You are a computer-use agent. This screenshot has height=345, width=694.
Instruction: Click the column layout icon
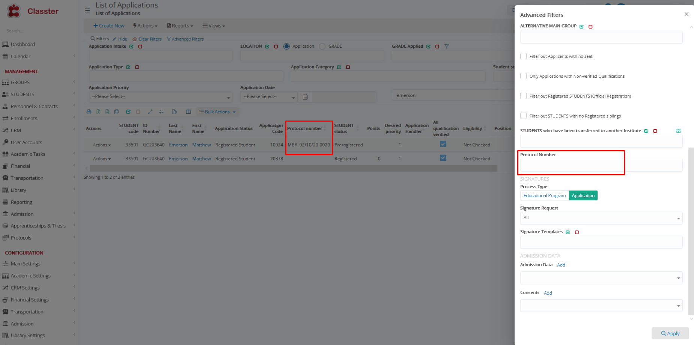188,112
